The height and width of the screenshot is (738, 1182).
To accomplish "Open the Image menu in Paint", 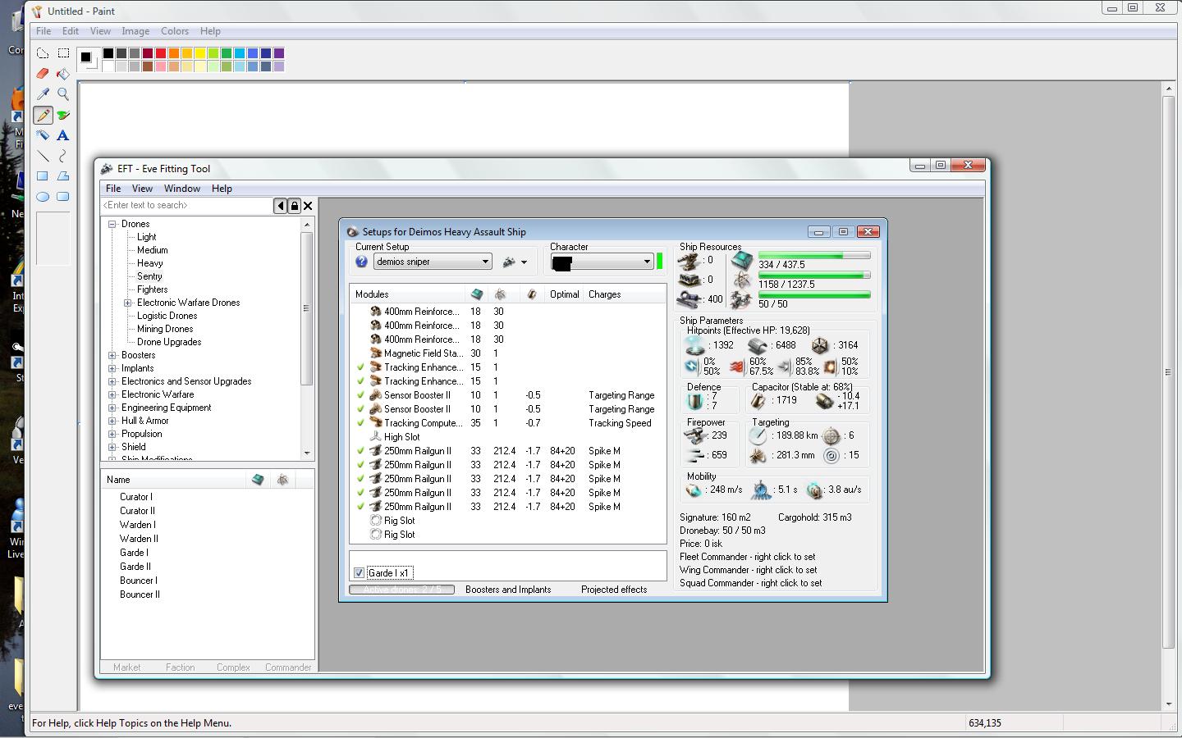I will point(135,31).
